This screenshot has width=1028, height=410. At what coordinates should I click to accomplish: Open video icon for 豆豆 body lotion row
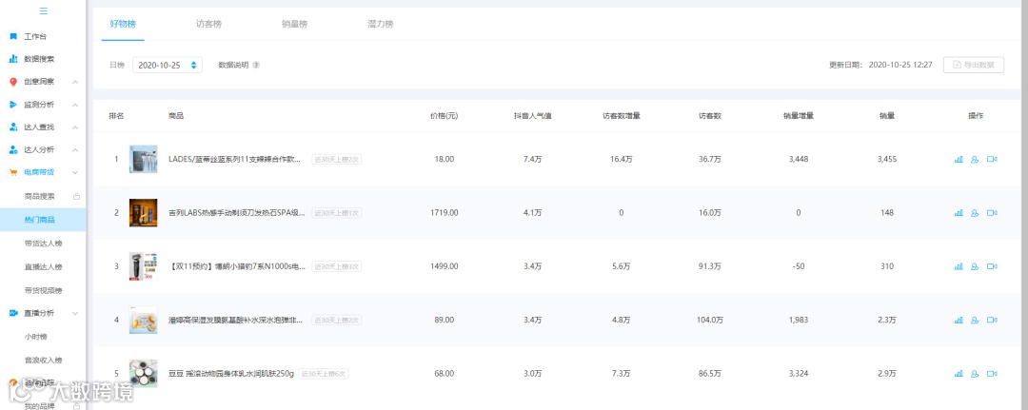(992, 374)
